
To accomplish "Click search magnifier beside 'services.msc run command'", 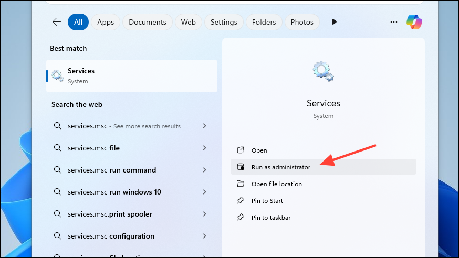I will point(58,170).
